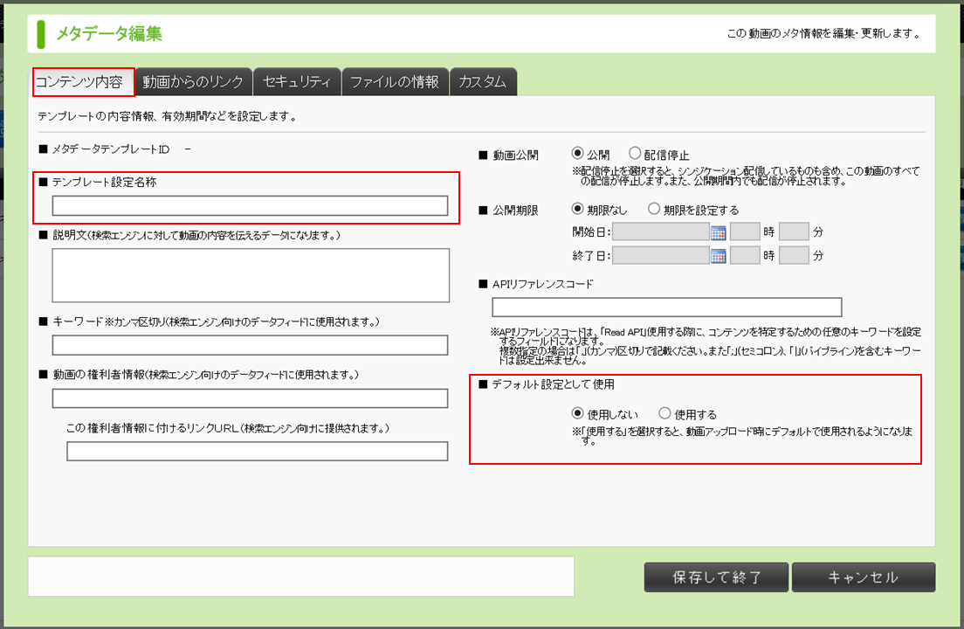This screenshot has height=629, width=964.
Task: Go to the カスタム tab
Action: 483,82
